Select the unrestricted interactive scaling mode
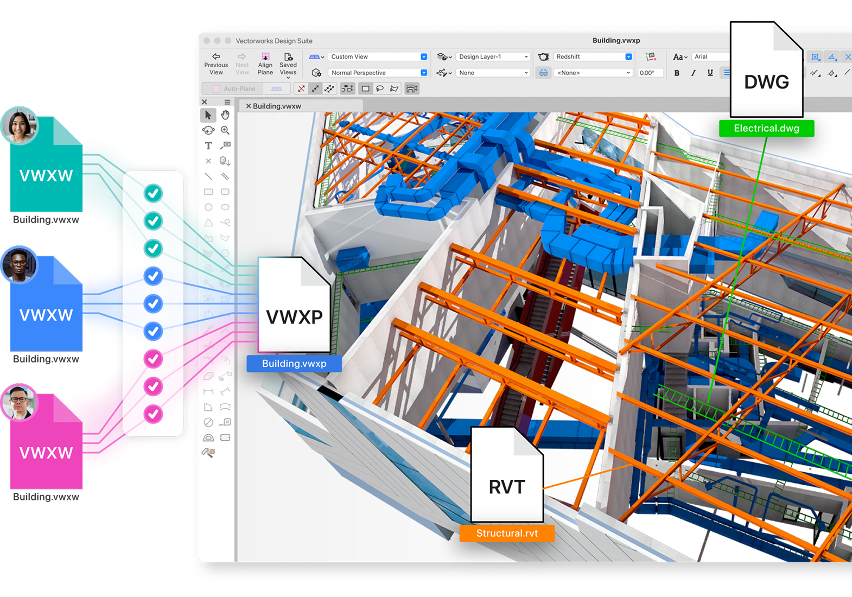852x597 pixels. click(x=329, y=88)
